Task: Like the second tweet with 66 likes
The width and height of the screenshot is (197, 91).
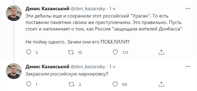Action: (115, 84)
